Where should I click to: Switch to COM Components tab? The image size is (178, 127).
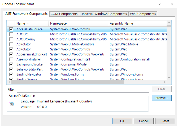(64, 14)
